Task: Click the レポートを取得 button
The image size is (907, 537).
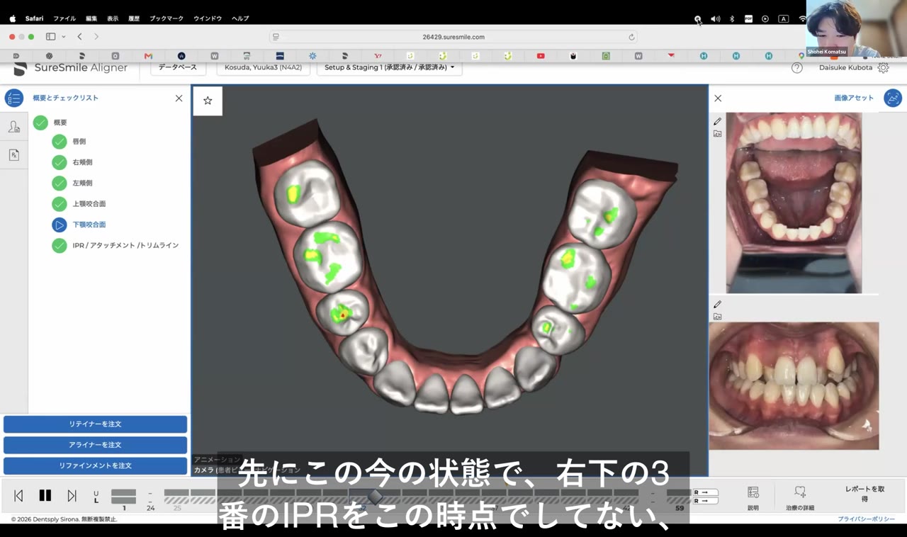Action: (x=864, y=494)
